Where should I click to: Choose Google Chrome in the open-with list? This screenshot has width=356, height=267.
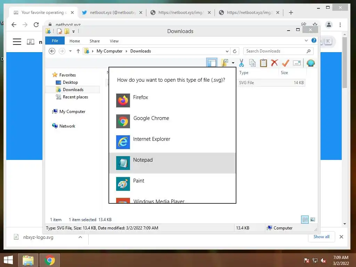tap(172, 121)
